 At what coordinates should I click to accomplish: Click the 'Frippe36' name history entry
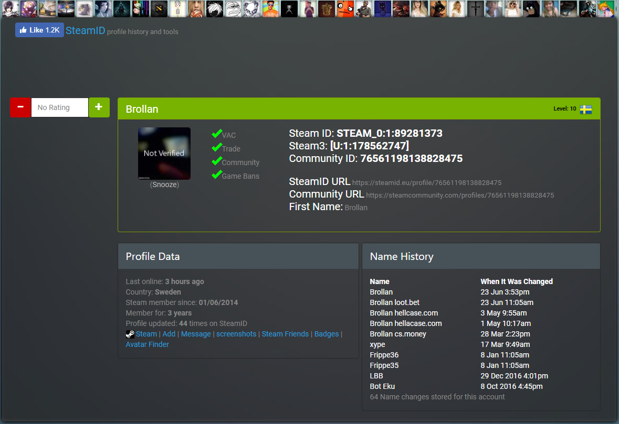pos(384,355)
